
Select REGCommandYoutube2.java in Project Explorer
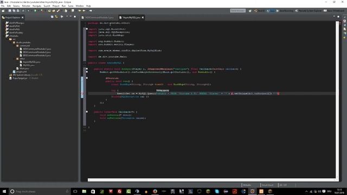point(35,52)
